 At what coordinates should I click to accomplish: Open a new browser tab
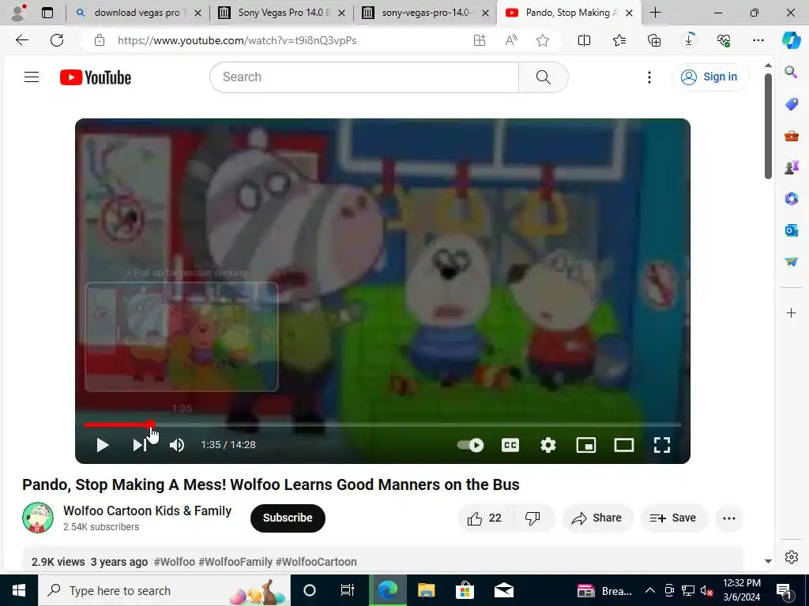point(655,13)
